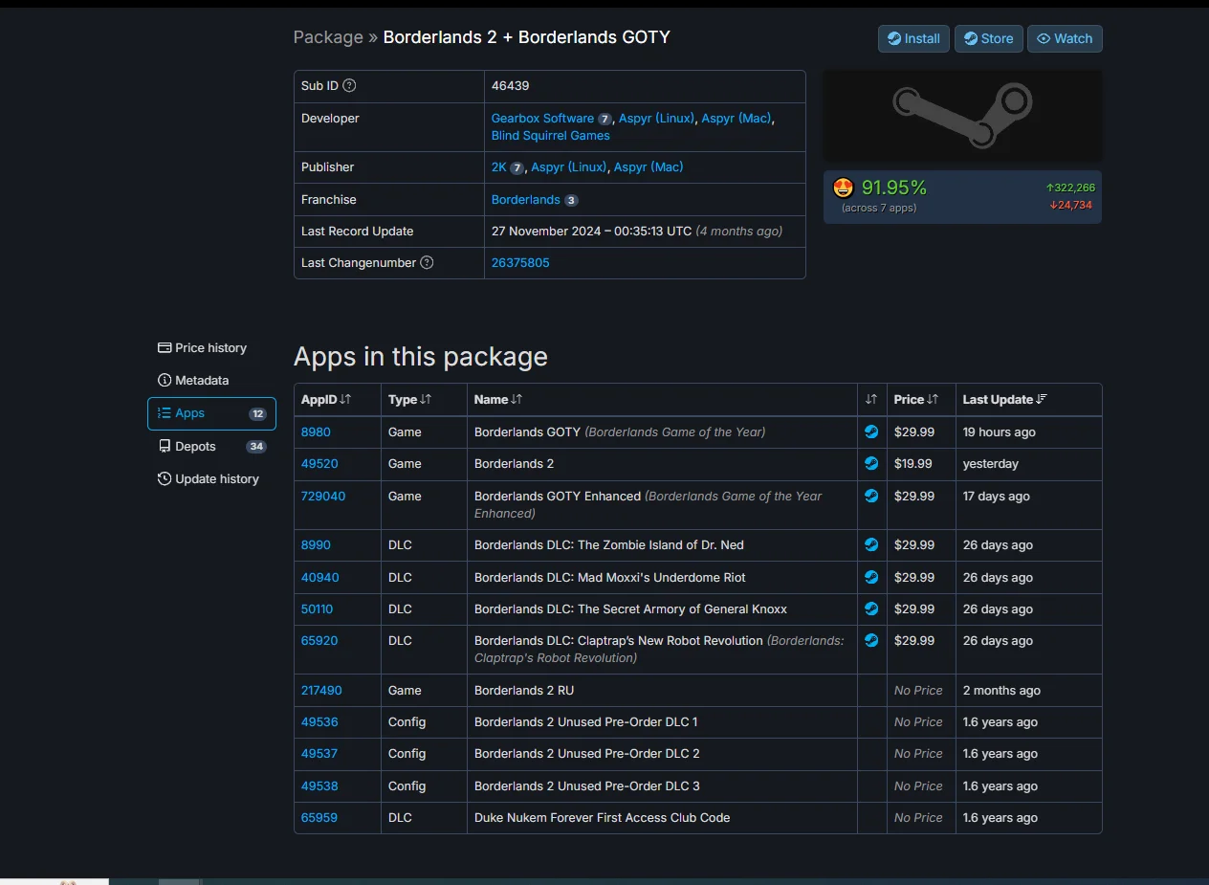Click Steam icon for Mad Moxxi's Underdome Riot
This screenshot has width=1209, height=885.
[x=871, y=577]
